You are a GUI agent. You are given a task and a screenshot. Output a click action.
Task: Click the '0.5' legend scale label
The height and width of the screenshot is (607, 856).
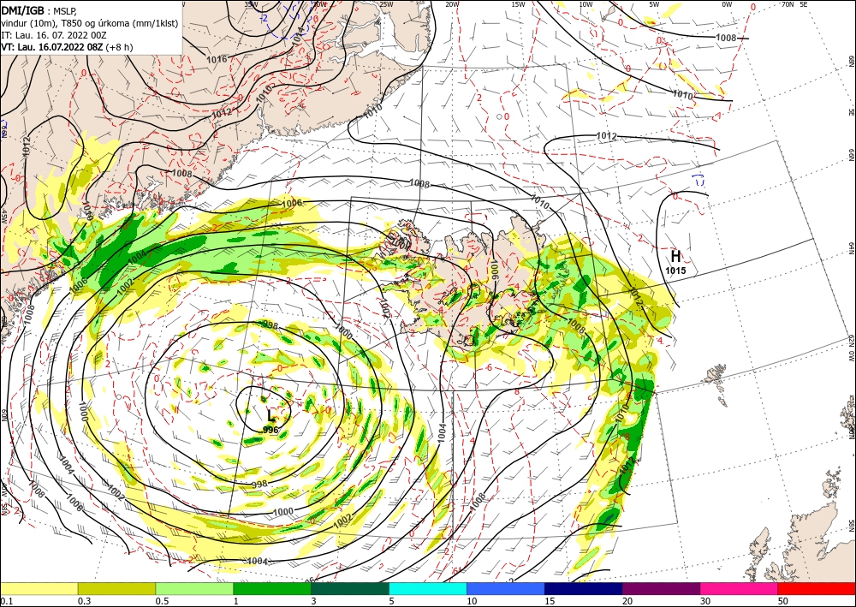coord(162,601)
